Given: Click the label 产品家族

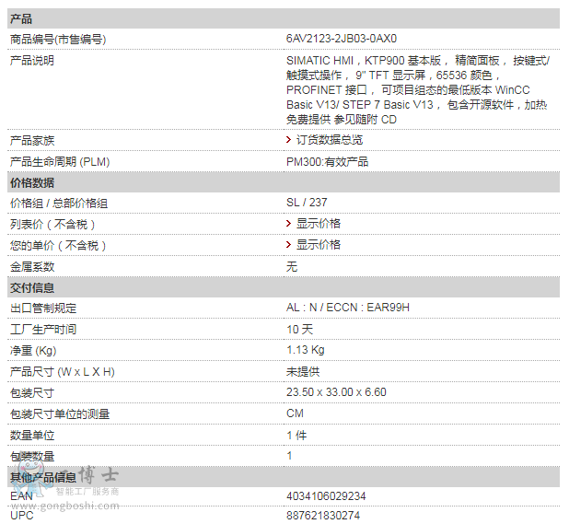Looking at the screenshot, I should [x=32, y=140].
